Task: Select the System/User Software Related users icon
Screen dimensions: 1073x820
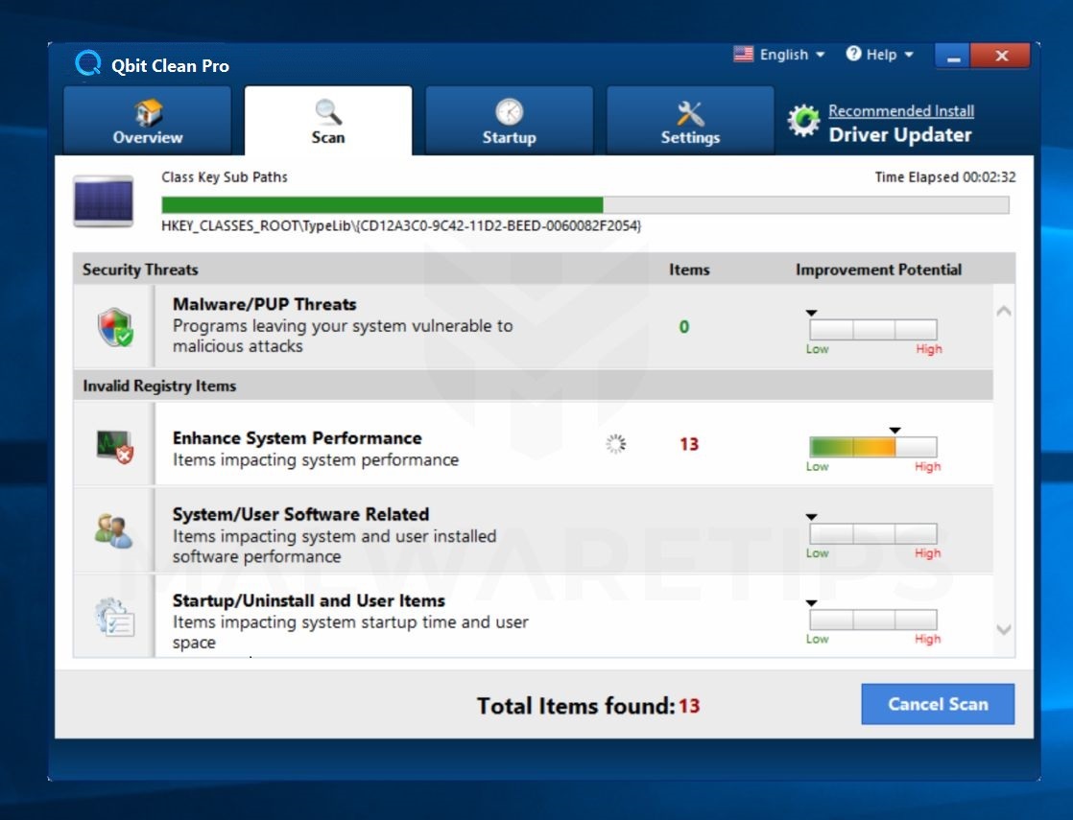Action: coord(114,530)
